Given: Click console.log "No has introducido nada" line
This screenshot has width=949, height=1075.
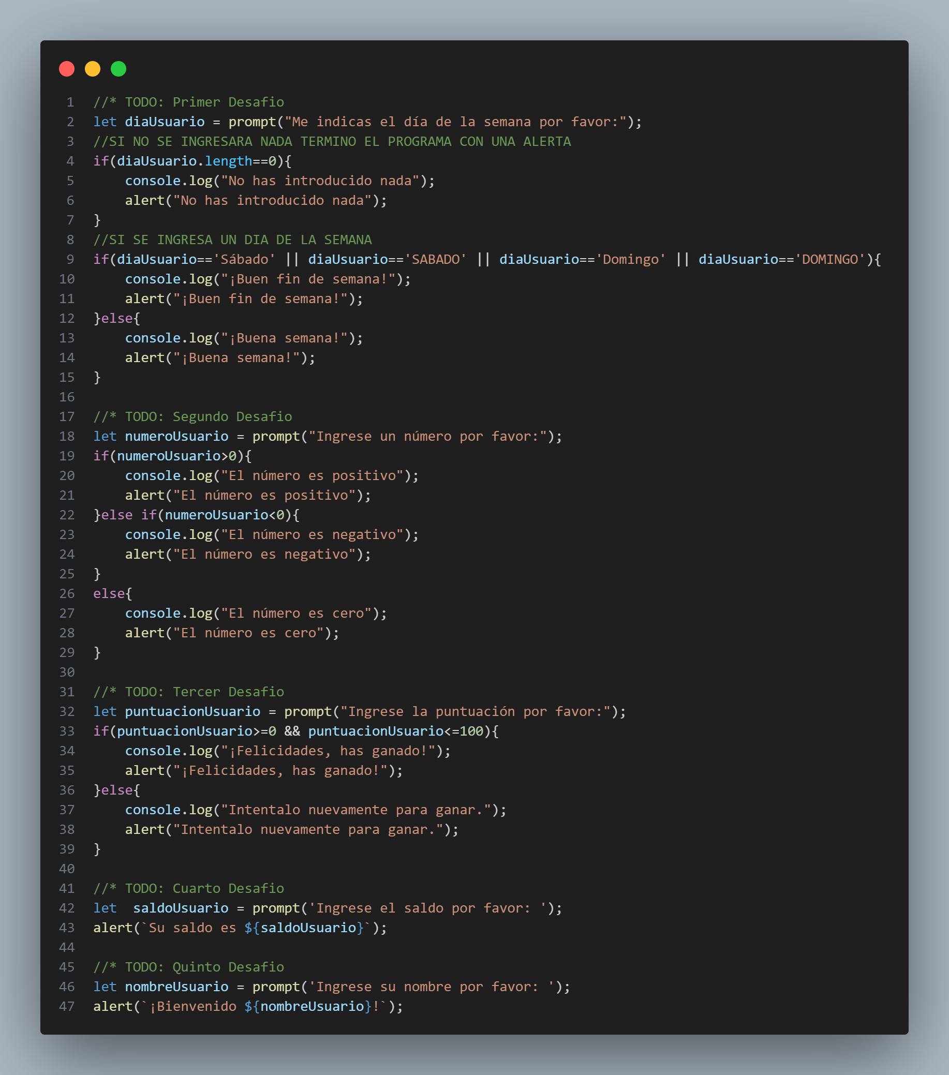Looking at the screenshot, I should pyautogui.click(x=280, y=181).
